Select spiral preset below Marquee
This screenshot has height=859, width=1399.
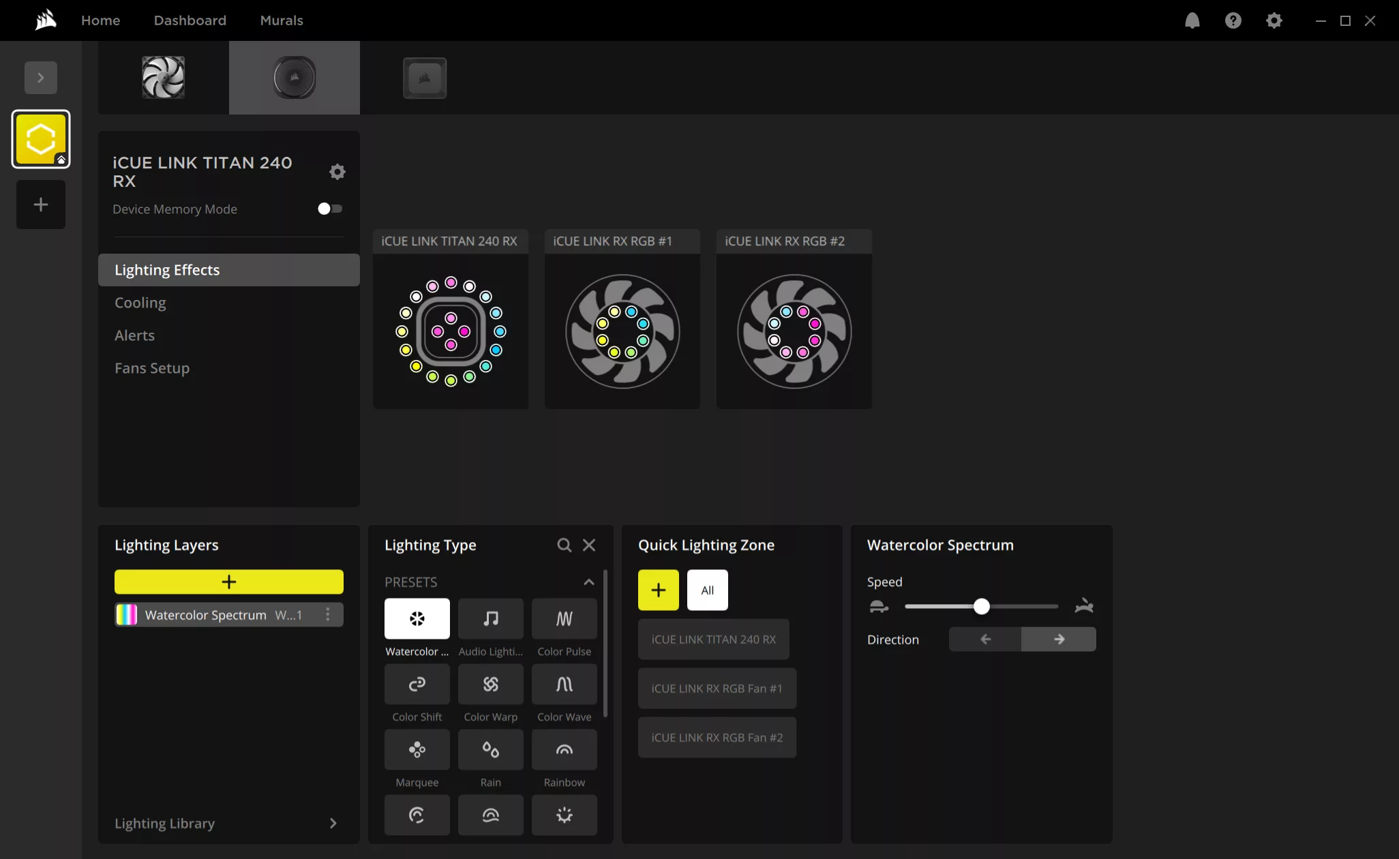[417, 815]
